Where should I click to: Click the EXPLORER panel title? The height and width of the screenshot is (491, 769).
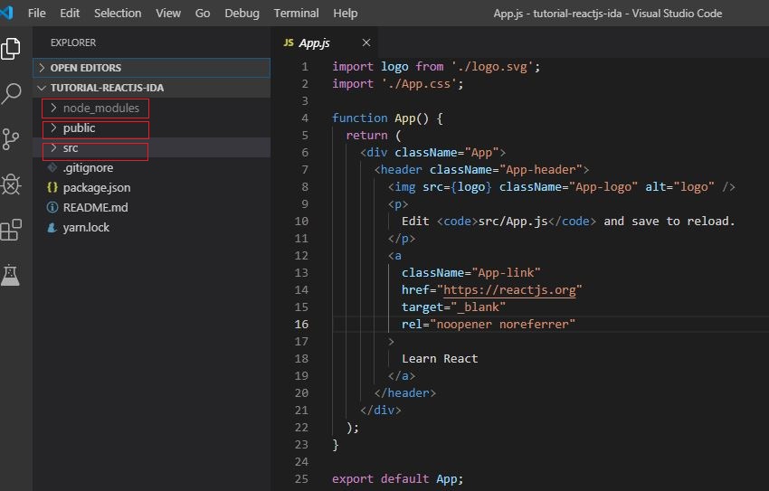pyautogui.click(x=73, y=42)
